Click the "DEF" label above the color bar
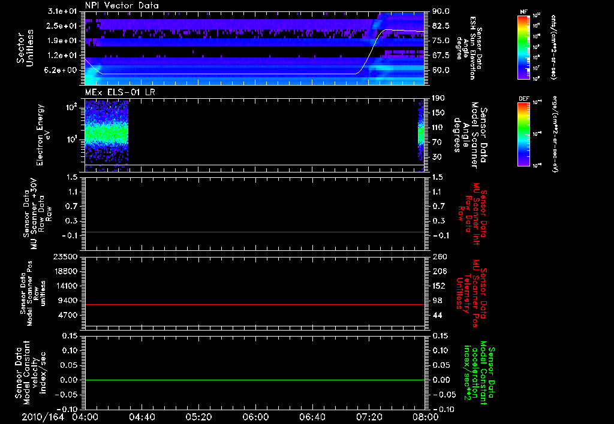 pos(524,99)
